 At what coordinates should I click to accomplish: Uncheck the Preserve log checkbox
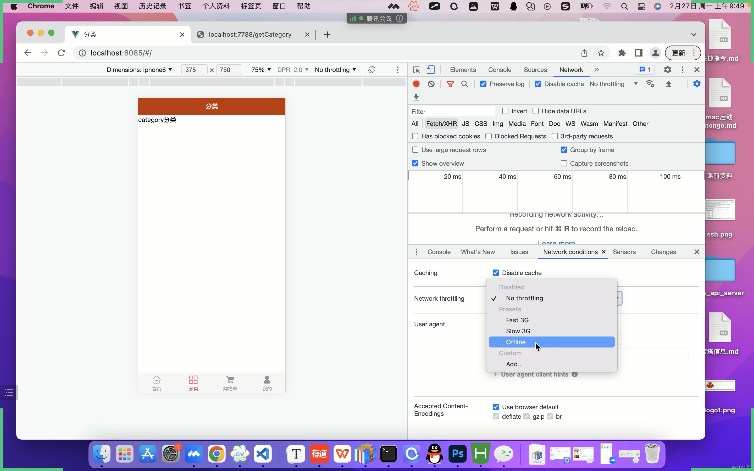[x=483, y=84]
